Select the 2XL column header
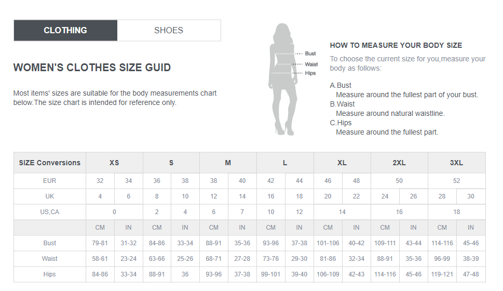Viewport: 503px width, 291px height. click(x=399, y=163)
